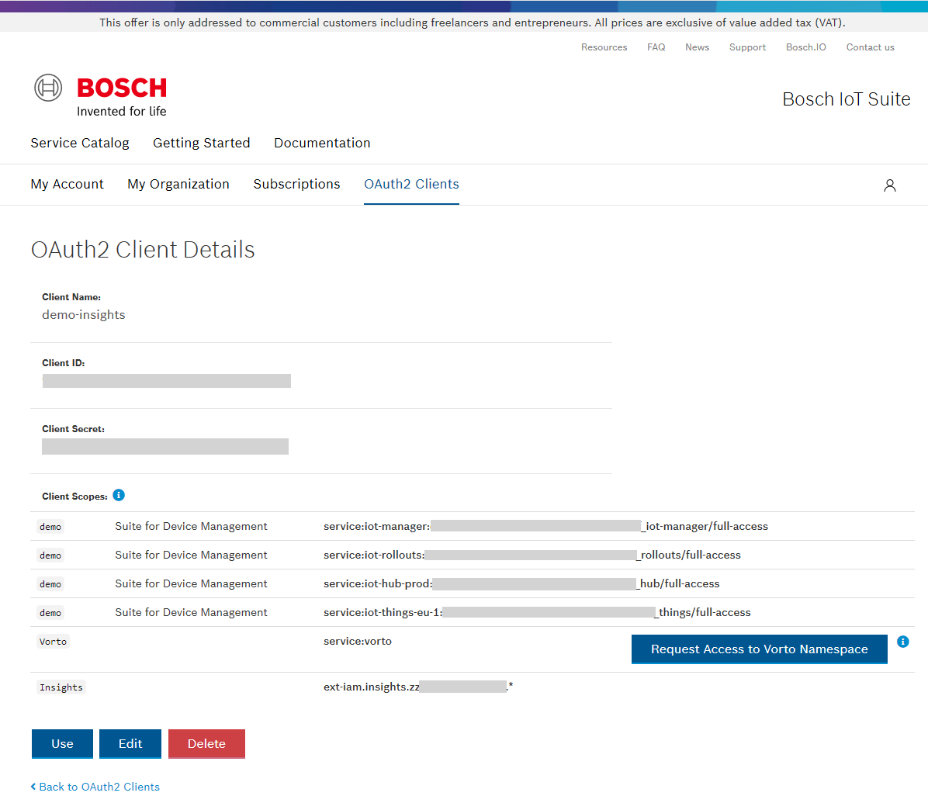Click the OAuth2 Client Details heading
This screenshot has width=928, height=803.
tap(143, 250)
